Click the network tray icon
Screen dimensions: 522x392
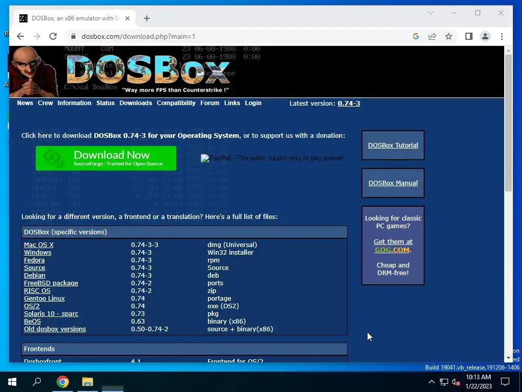pos(444,382)
